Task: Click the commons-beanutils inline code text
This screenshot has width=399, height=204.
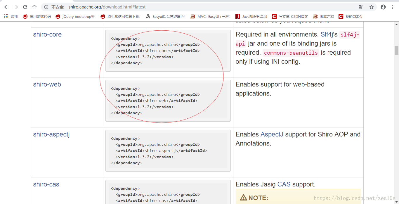Action: point(291,53)
